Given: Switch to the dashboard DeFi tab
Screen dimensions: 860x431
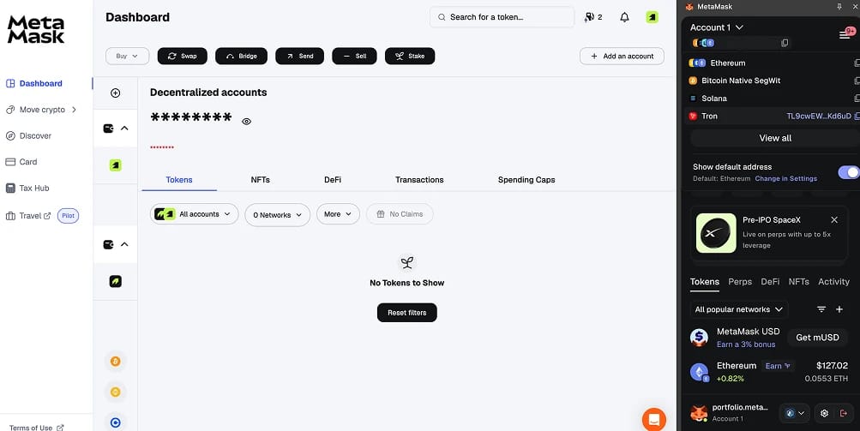Looking at the screenshot, I should (x=333, y=180).
